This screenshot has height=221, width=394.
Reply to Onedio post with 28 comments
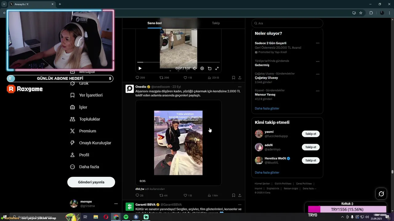[139, 195]
